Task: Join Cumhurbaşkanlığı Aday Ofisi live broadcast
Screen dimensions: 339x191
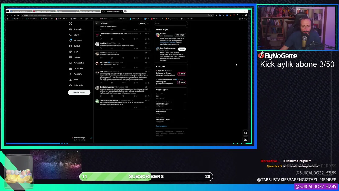Action: (182, 82)
